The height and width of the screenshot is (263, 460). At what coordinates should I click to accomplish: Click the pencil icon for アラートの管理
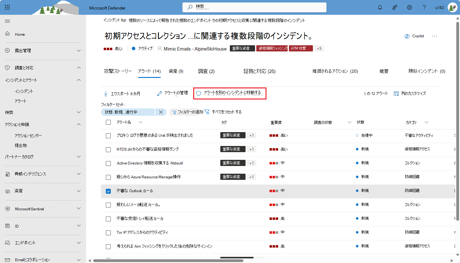point(159,93)
